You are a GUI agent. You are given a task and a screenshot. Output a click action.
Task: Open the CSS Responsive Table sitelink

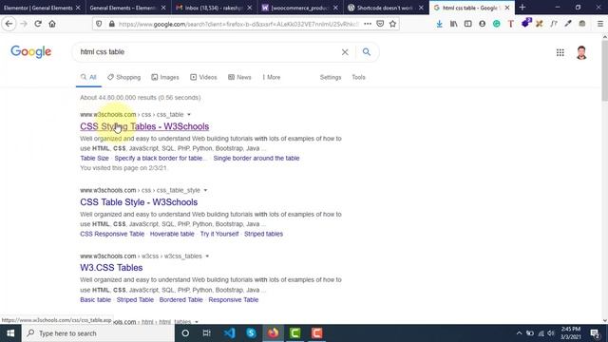tap(112, 234)
